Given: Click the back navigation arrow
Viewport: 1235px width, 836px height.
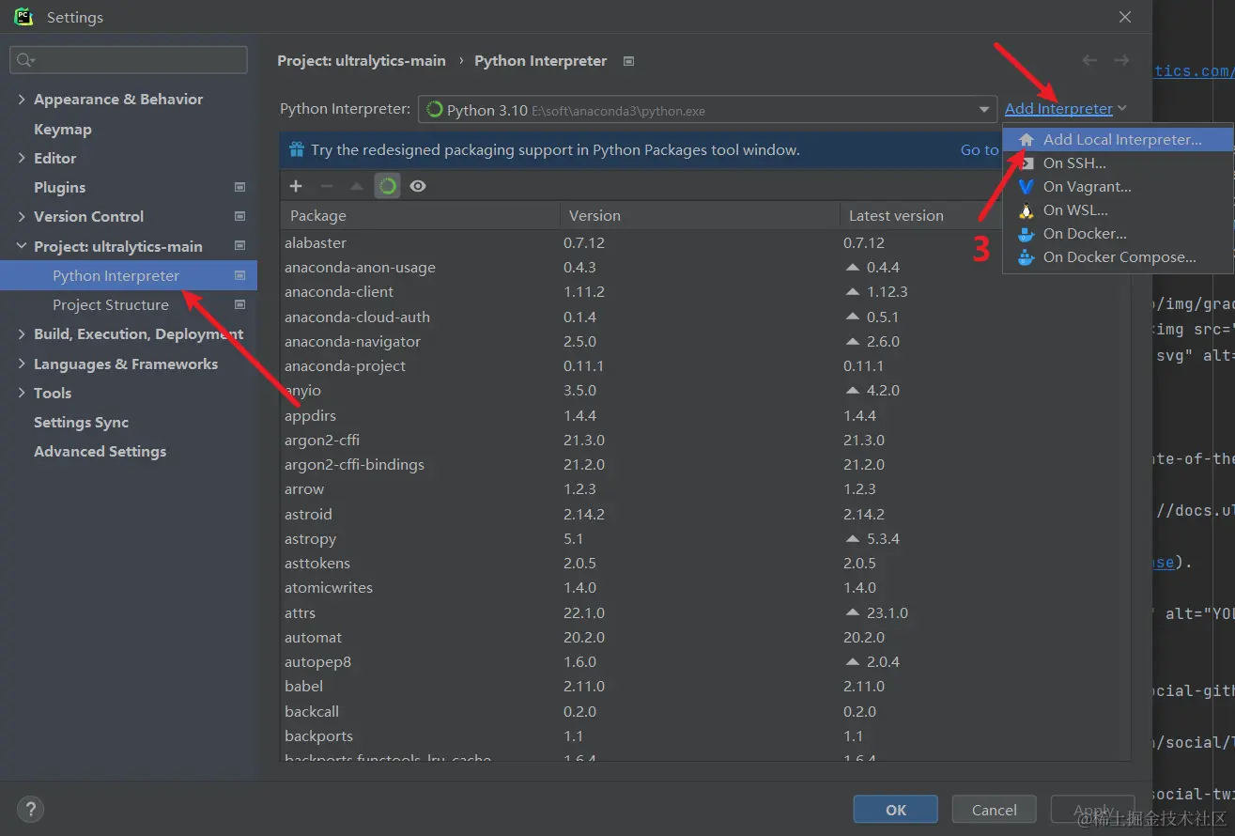Looking at the screenshot, I should pos(1089,60).
